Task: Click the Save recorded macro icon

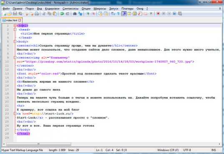Action: click(180, 14)
